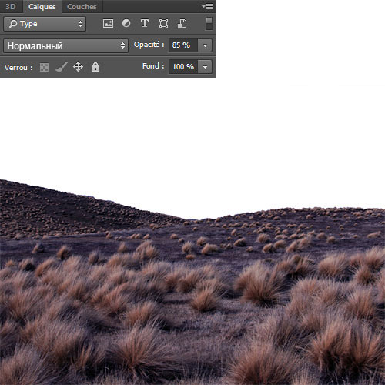Lock all layer attributes with padlock
Screen dimensions: 385x385
pos(95,67)
